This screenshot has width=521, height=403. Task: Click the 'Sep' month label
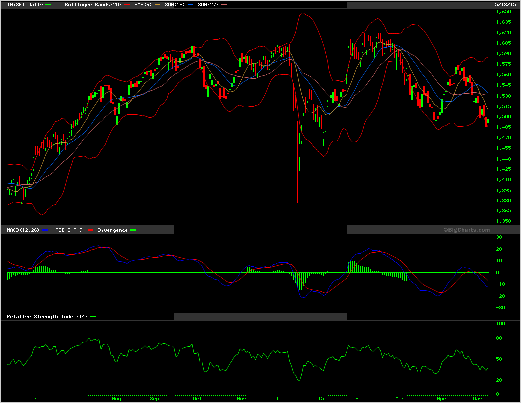(x=154, y=399)
